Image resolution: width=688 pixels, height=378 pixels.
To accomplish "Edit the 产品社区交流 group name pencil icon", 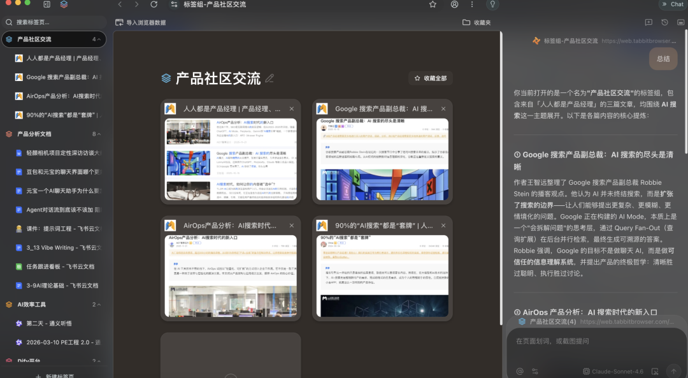I will point(269,78).
